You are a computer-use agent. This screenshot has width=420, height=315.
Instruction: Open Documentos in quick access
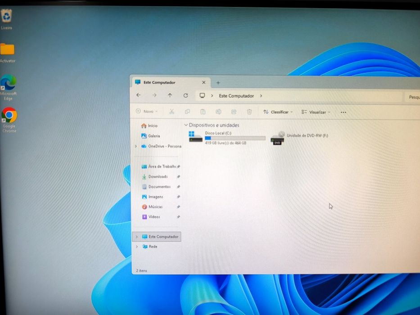point(156,187)
